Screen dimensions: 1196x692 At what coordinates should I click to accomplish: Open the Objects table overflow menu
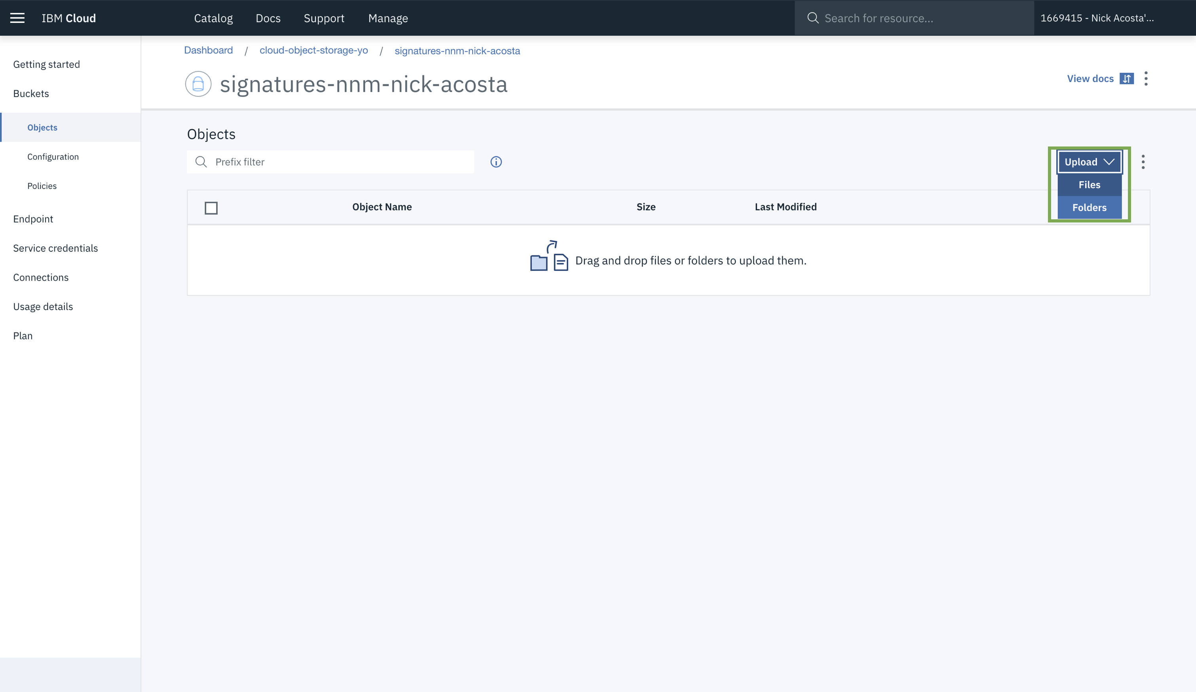[1143, 162]
